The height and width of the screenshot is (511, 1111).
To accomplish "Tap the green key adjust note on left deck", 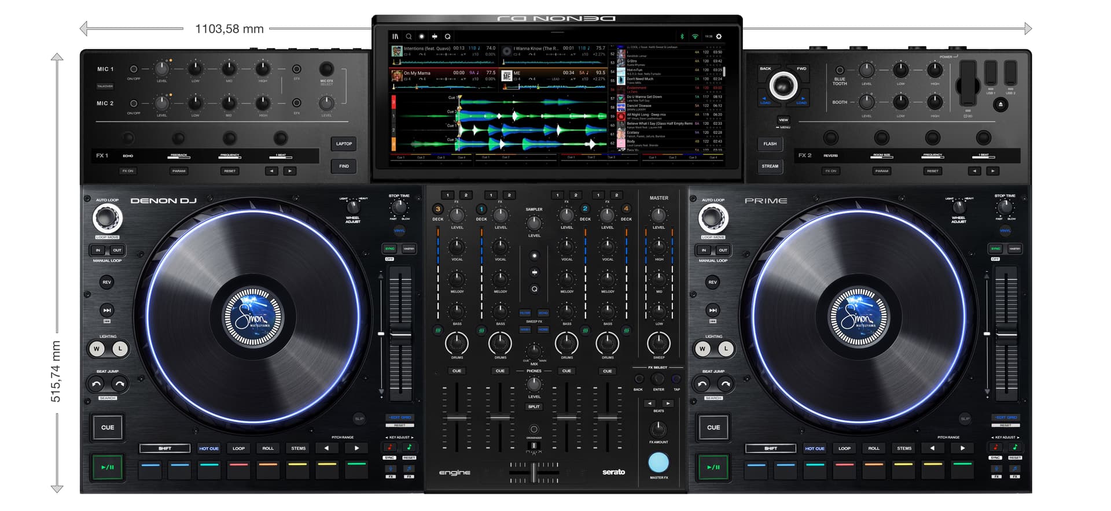I will (x=409, y=447).
